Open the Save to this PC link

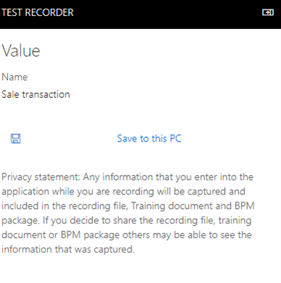pyautogui.click(x=149, y=139)
